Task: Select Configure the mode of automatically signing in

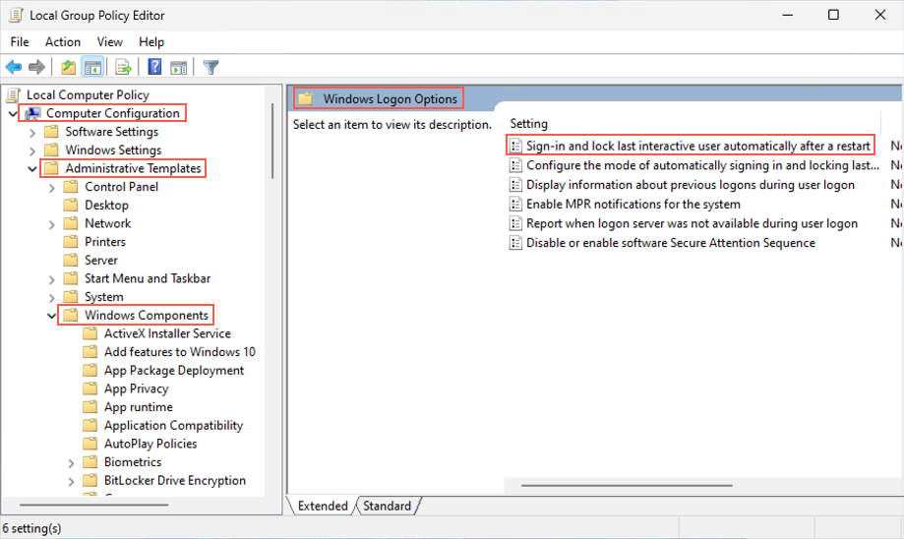Action: click(702, 165)
